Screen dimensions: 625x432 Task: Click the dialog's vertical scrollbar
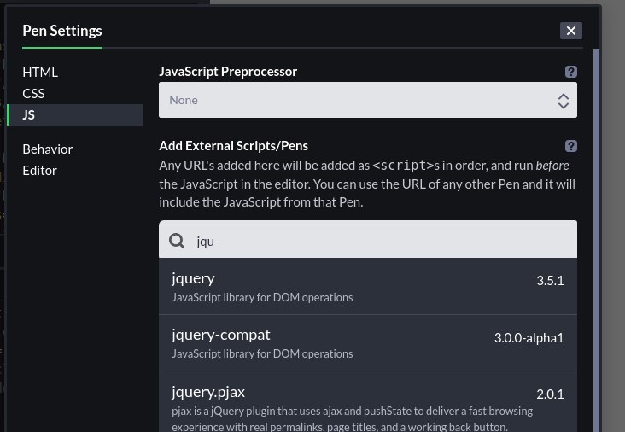coord(596,240)
